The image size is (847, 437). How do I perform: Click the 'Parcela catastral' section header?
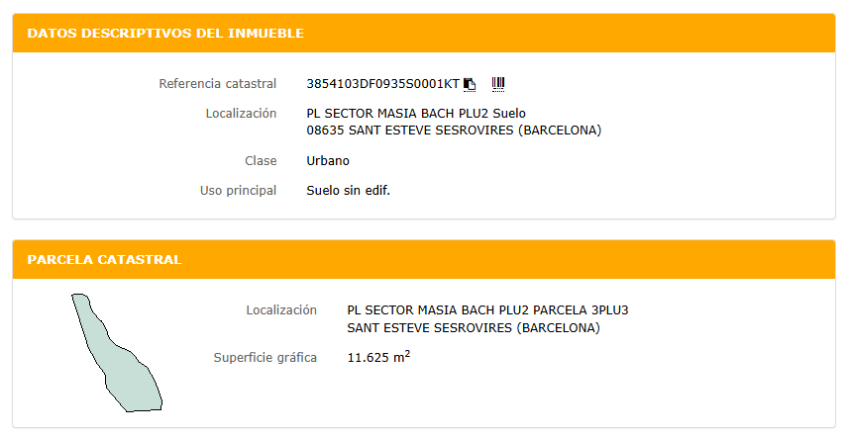point(104,260)
